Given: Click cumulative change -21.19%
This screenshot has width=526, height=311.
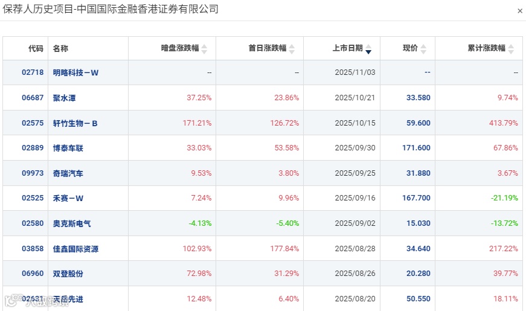Looking at the screenshot, I should tap(504, 198).
